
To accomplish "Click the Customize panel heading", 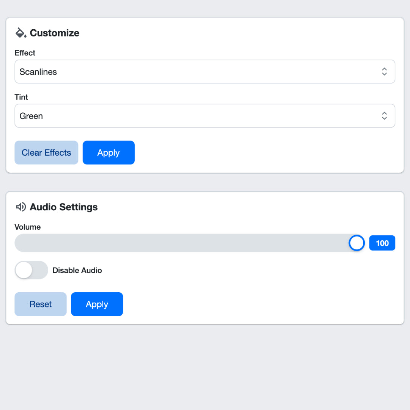I will point(54,33).
